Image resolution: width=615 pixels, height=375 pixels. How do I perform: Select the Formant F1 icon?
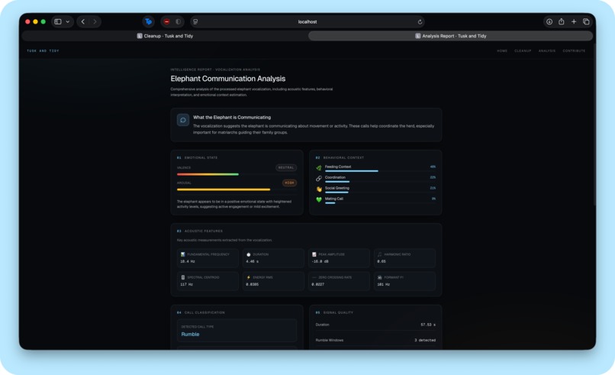click(x=380, y=277)
